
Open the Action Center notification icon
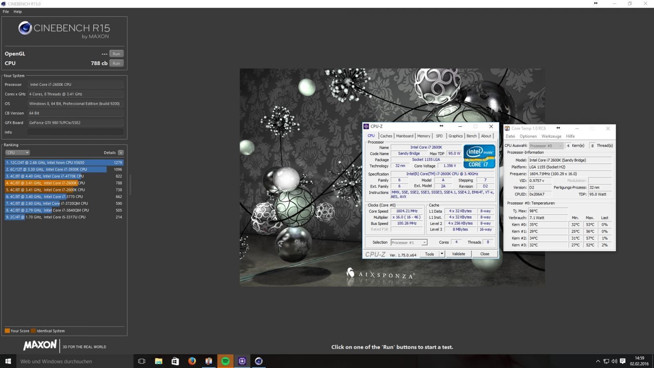pyautogui.click(x=623, y=361)
